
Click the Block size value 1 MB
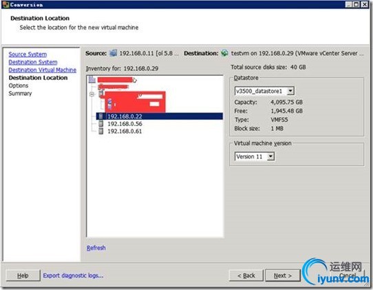pyautogui.click(x=277, y=129)
